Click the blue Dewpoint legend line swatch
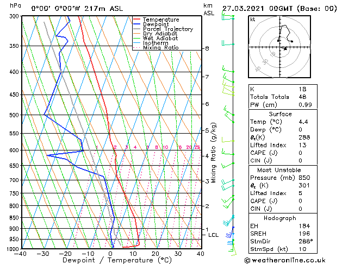 137,24
